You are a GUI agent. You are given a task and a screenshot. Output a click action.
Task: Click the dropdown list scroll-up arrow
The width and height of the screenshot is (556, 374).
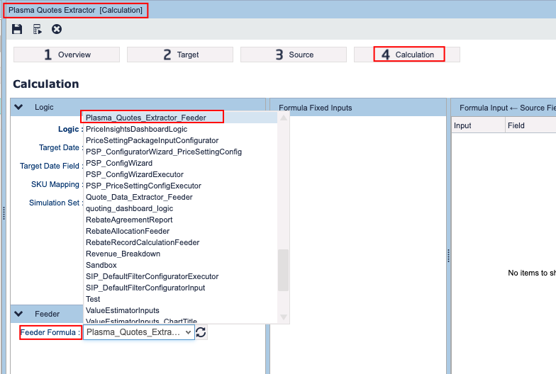click(283, 118)
